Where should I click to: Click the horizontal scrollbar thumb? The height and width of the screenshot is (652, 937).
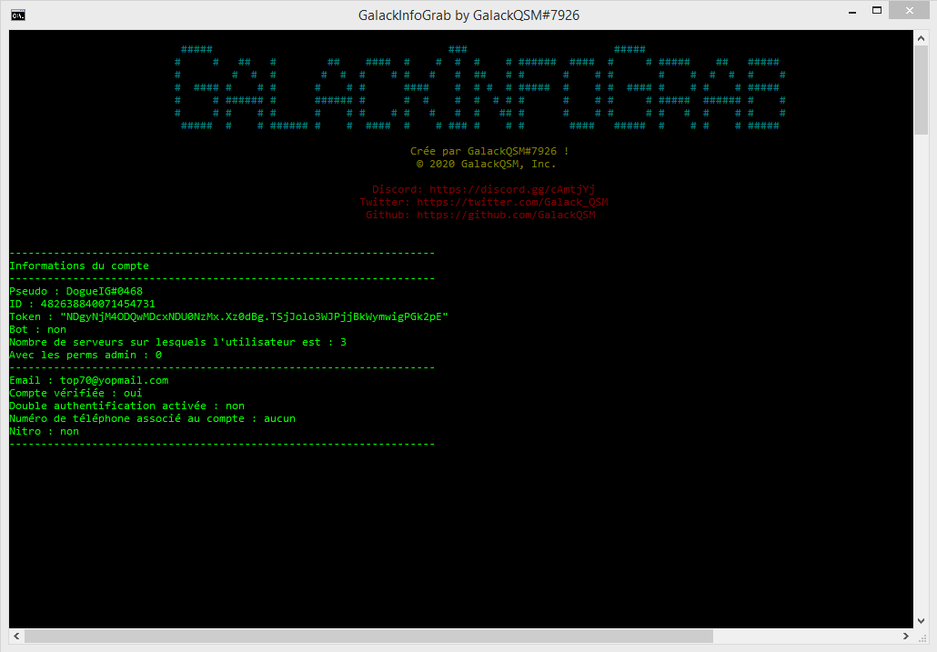[x=368, y=636]
